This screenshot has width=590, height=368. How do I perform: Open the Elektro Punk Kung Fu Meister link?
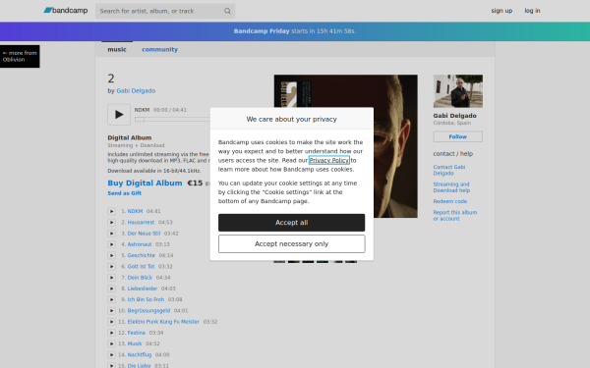click(x=163, y=322)
